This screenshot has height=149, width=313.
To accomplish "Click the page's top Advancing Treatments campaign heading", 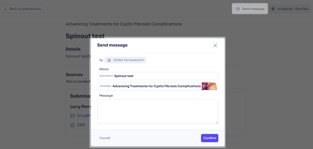I will point(124,24).
